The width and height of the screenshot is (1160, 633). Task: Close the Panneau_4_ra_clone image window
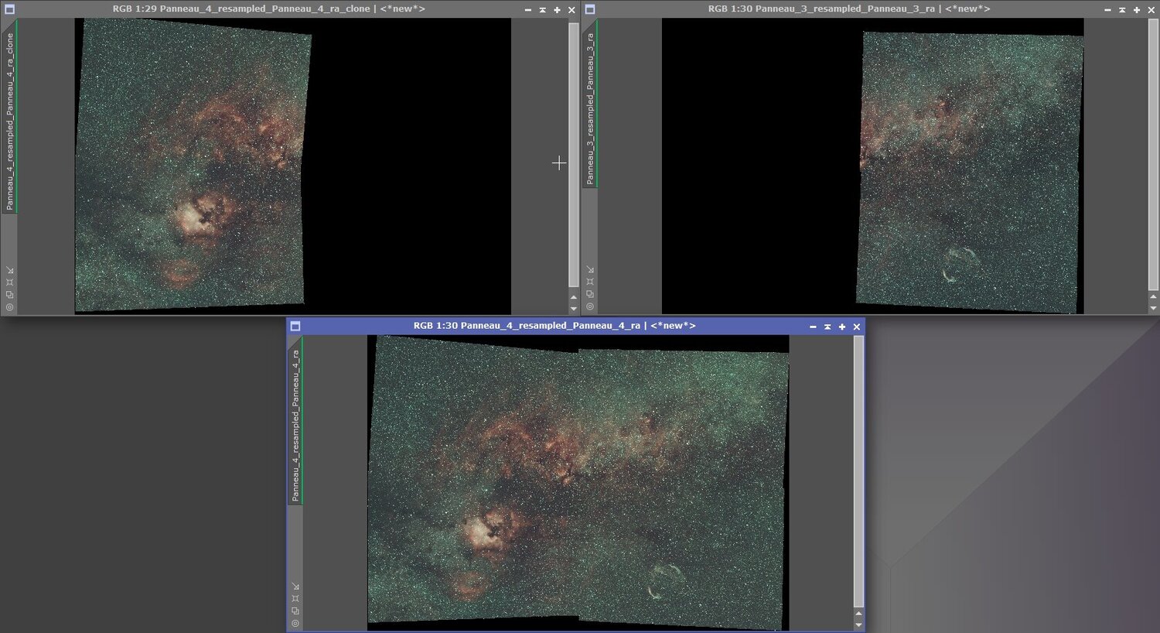tap(571, 10)
